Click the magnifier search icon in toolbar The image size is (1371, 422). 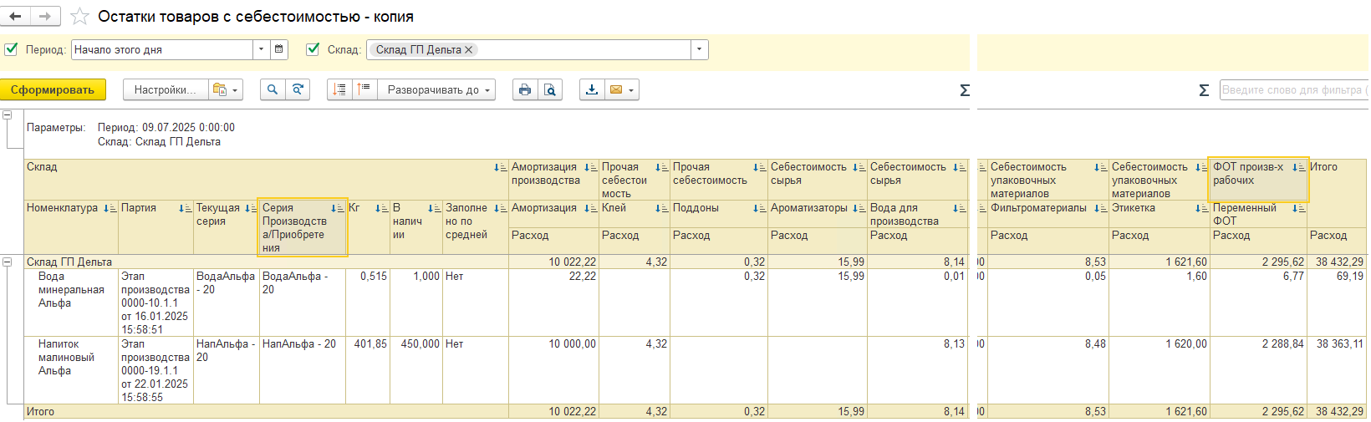(x=273, y=89)
